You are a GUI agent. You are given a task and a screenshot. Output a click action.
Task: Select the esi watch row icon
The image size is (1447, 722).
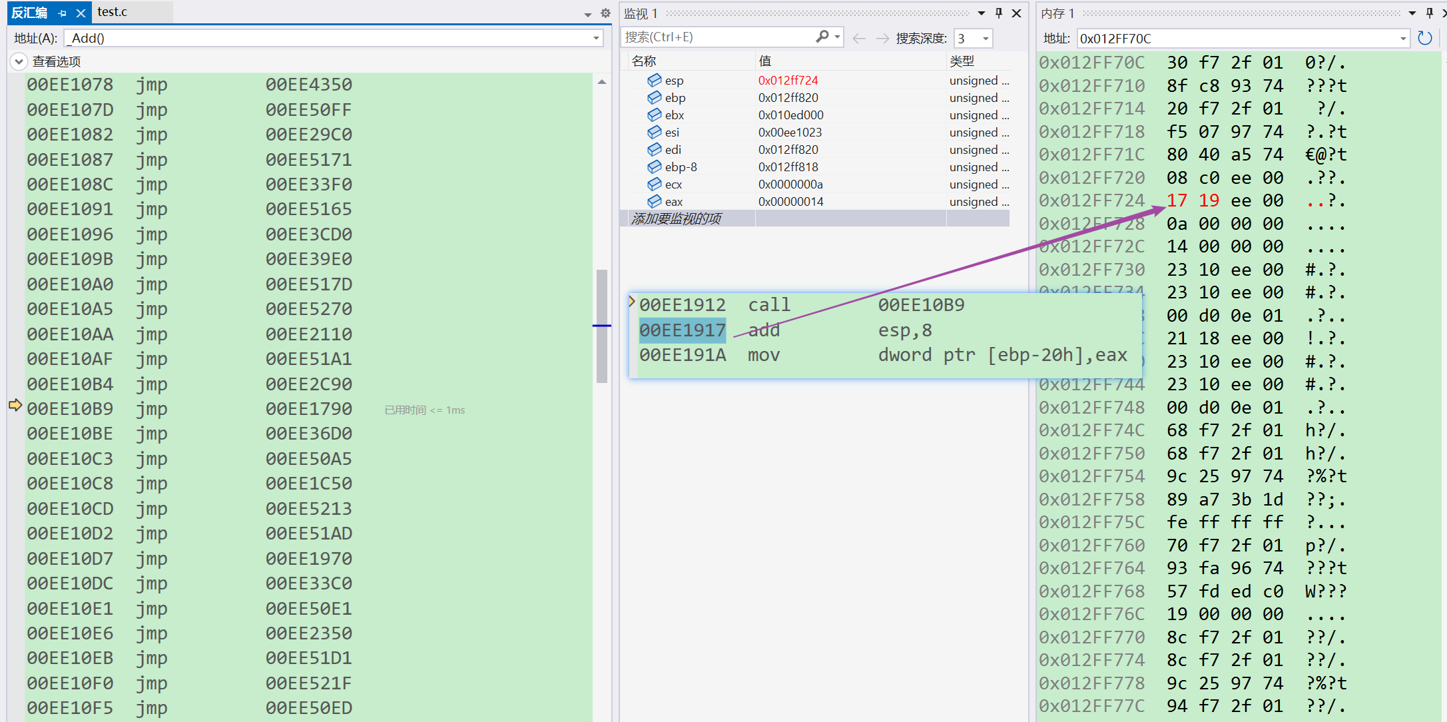click(x=655, y=132)
